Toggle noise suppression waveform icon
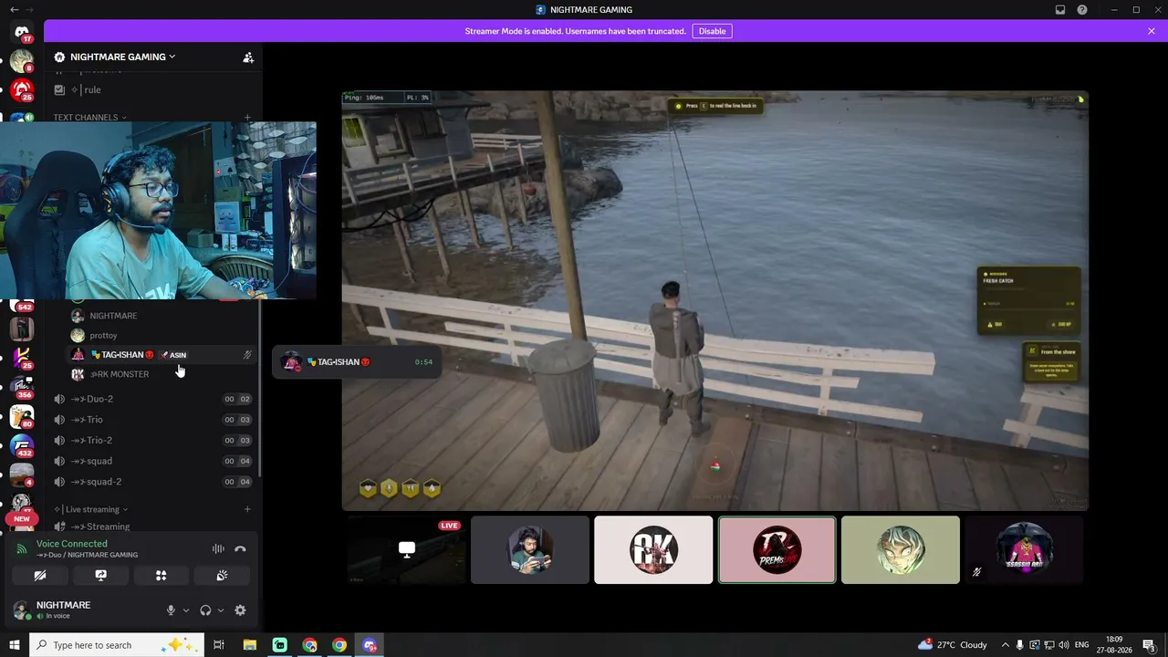Viewport: 1168px width, 657px height. 218,548
